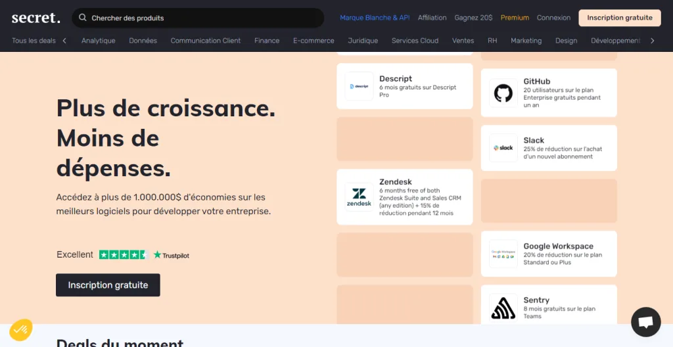Viewport: 673px width, 347px height.
Task: Click "6 months free of both Zendesk Suite" text
Action: pyautogui.click(x=420, y=202)
